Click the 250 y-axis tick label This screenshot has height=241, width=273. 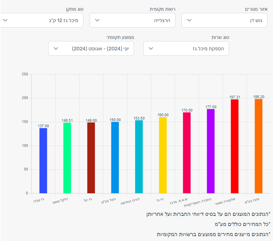coord(25,74)
